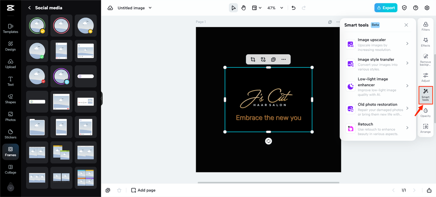Go to previous page arrow

(x=393, y=190)
